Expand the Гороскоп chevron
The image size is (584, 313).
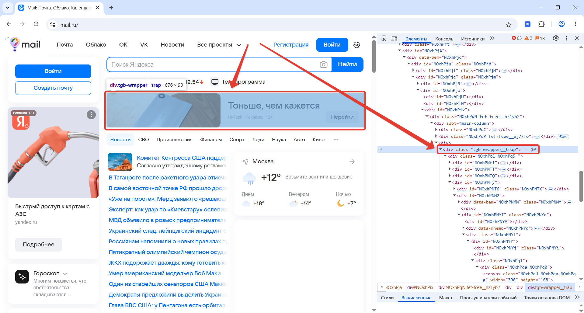65,274
